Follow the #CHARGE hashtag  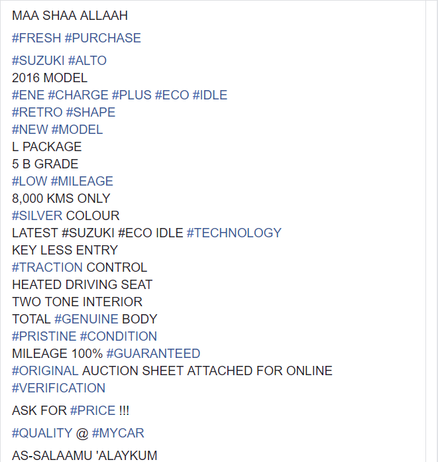point(78,95)
